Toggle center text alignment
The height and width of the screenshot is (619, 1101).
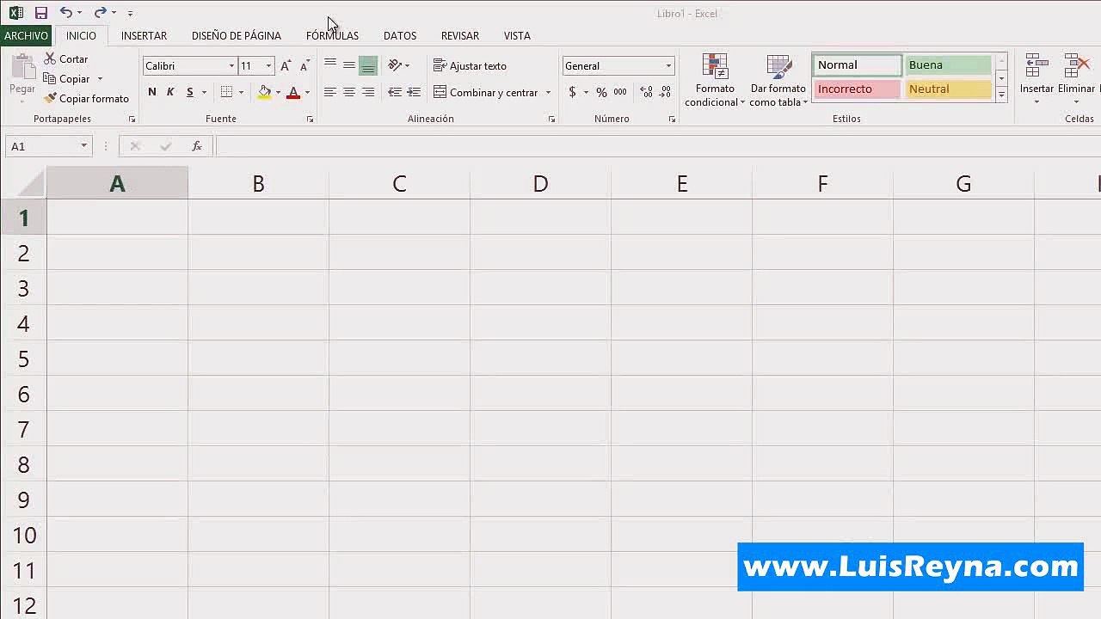click(349, 92)
